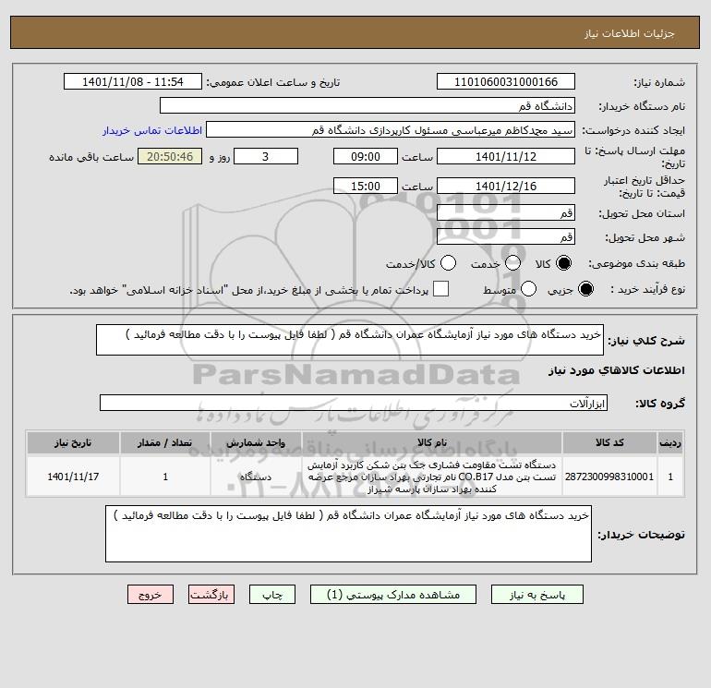
Task: Click the request creator name field
Action: pyautogui.click(x=391, y=130)
